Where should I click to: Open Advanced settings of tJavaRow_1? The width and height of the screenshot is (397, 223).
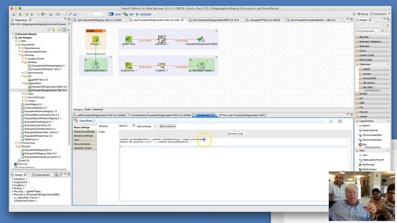pos(84,132)
